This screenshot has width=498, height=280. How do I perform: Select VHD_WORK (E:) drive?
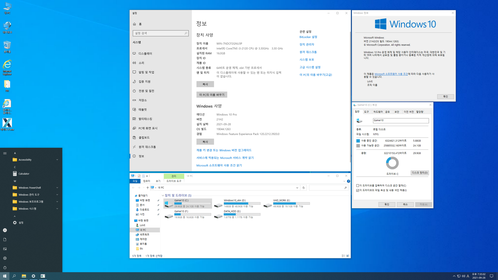click(287, 203)
